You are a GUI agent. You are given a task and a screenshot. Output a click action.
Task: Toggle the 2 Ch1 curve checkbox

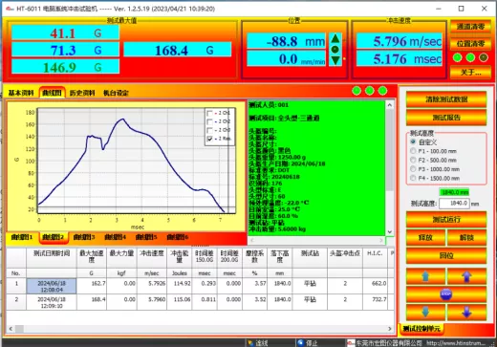click(x=209, y=113)
